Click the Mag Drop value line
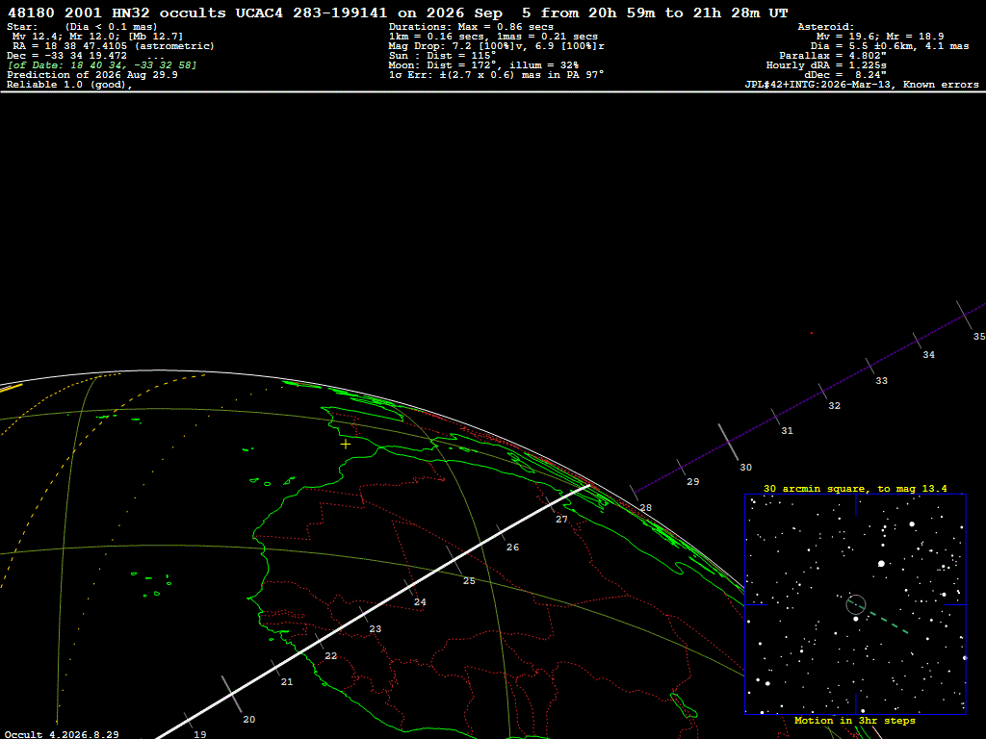 pyautogui.click(x=496, y=46)
